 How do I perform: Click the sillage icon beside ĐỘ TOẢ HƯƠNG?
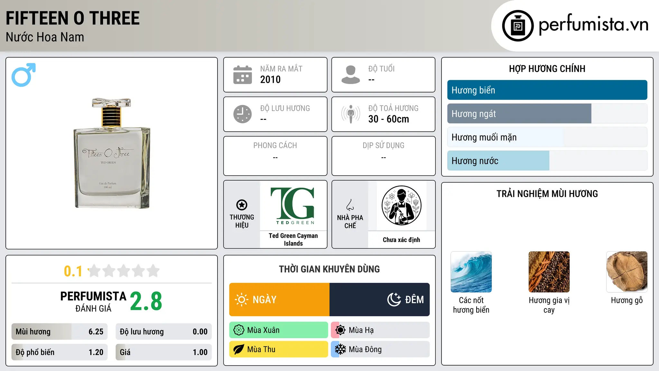(351, 114)
